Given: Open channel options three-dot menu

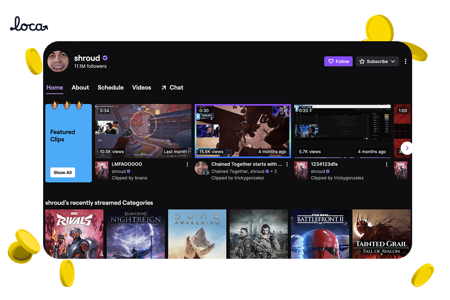Looking at the screenshot, I should click(405, 61).
